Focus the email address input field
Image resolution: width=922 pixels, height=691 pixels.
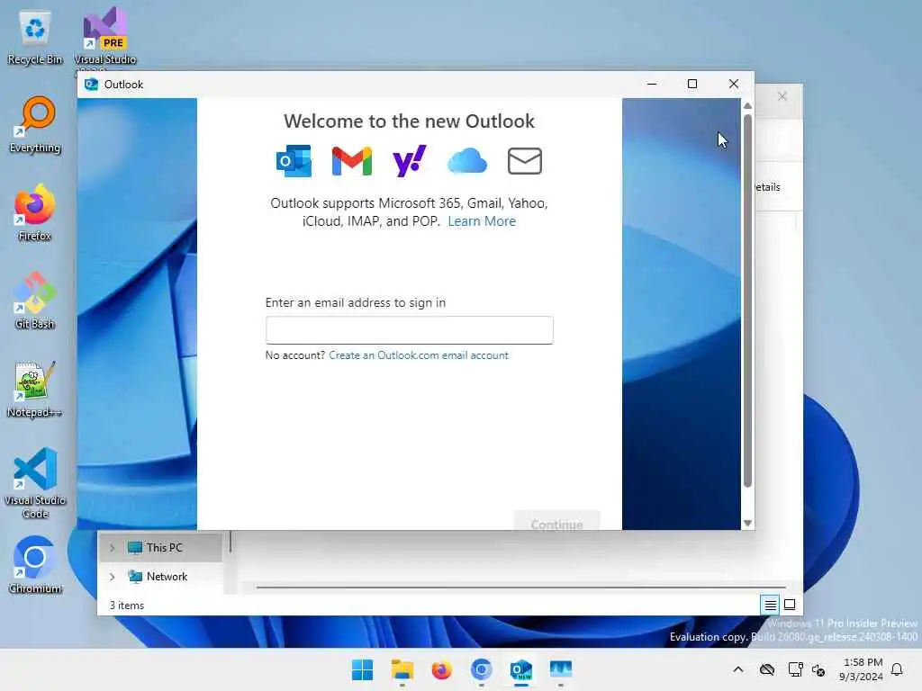pyautogui.click(x=410, y=329)
